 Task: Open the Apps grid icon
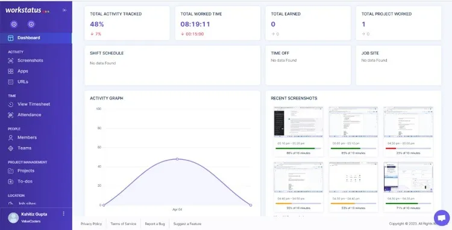pos(11,71)
